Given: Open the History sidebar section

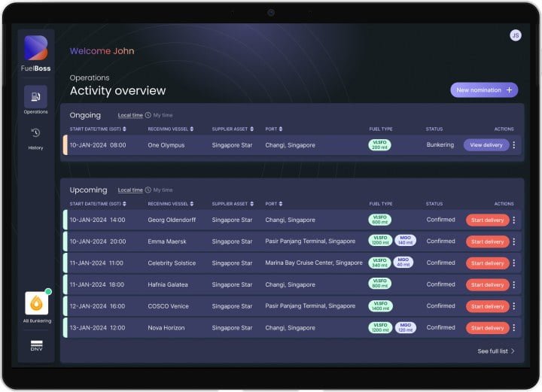Looking at the screenshot, I should coord(35,138).
